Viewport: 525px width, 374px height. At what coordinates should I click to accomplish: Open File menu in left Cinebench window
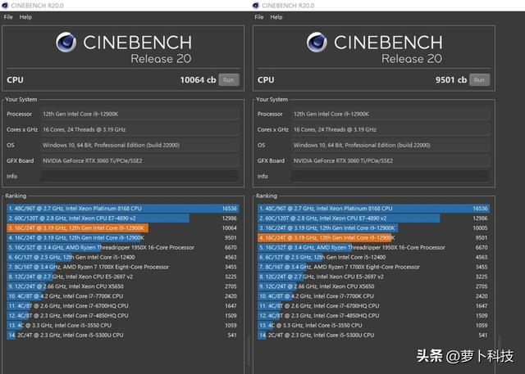tap(8, 17)
